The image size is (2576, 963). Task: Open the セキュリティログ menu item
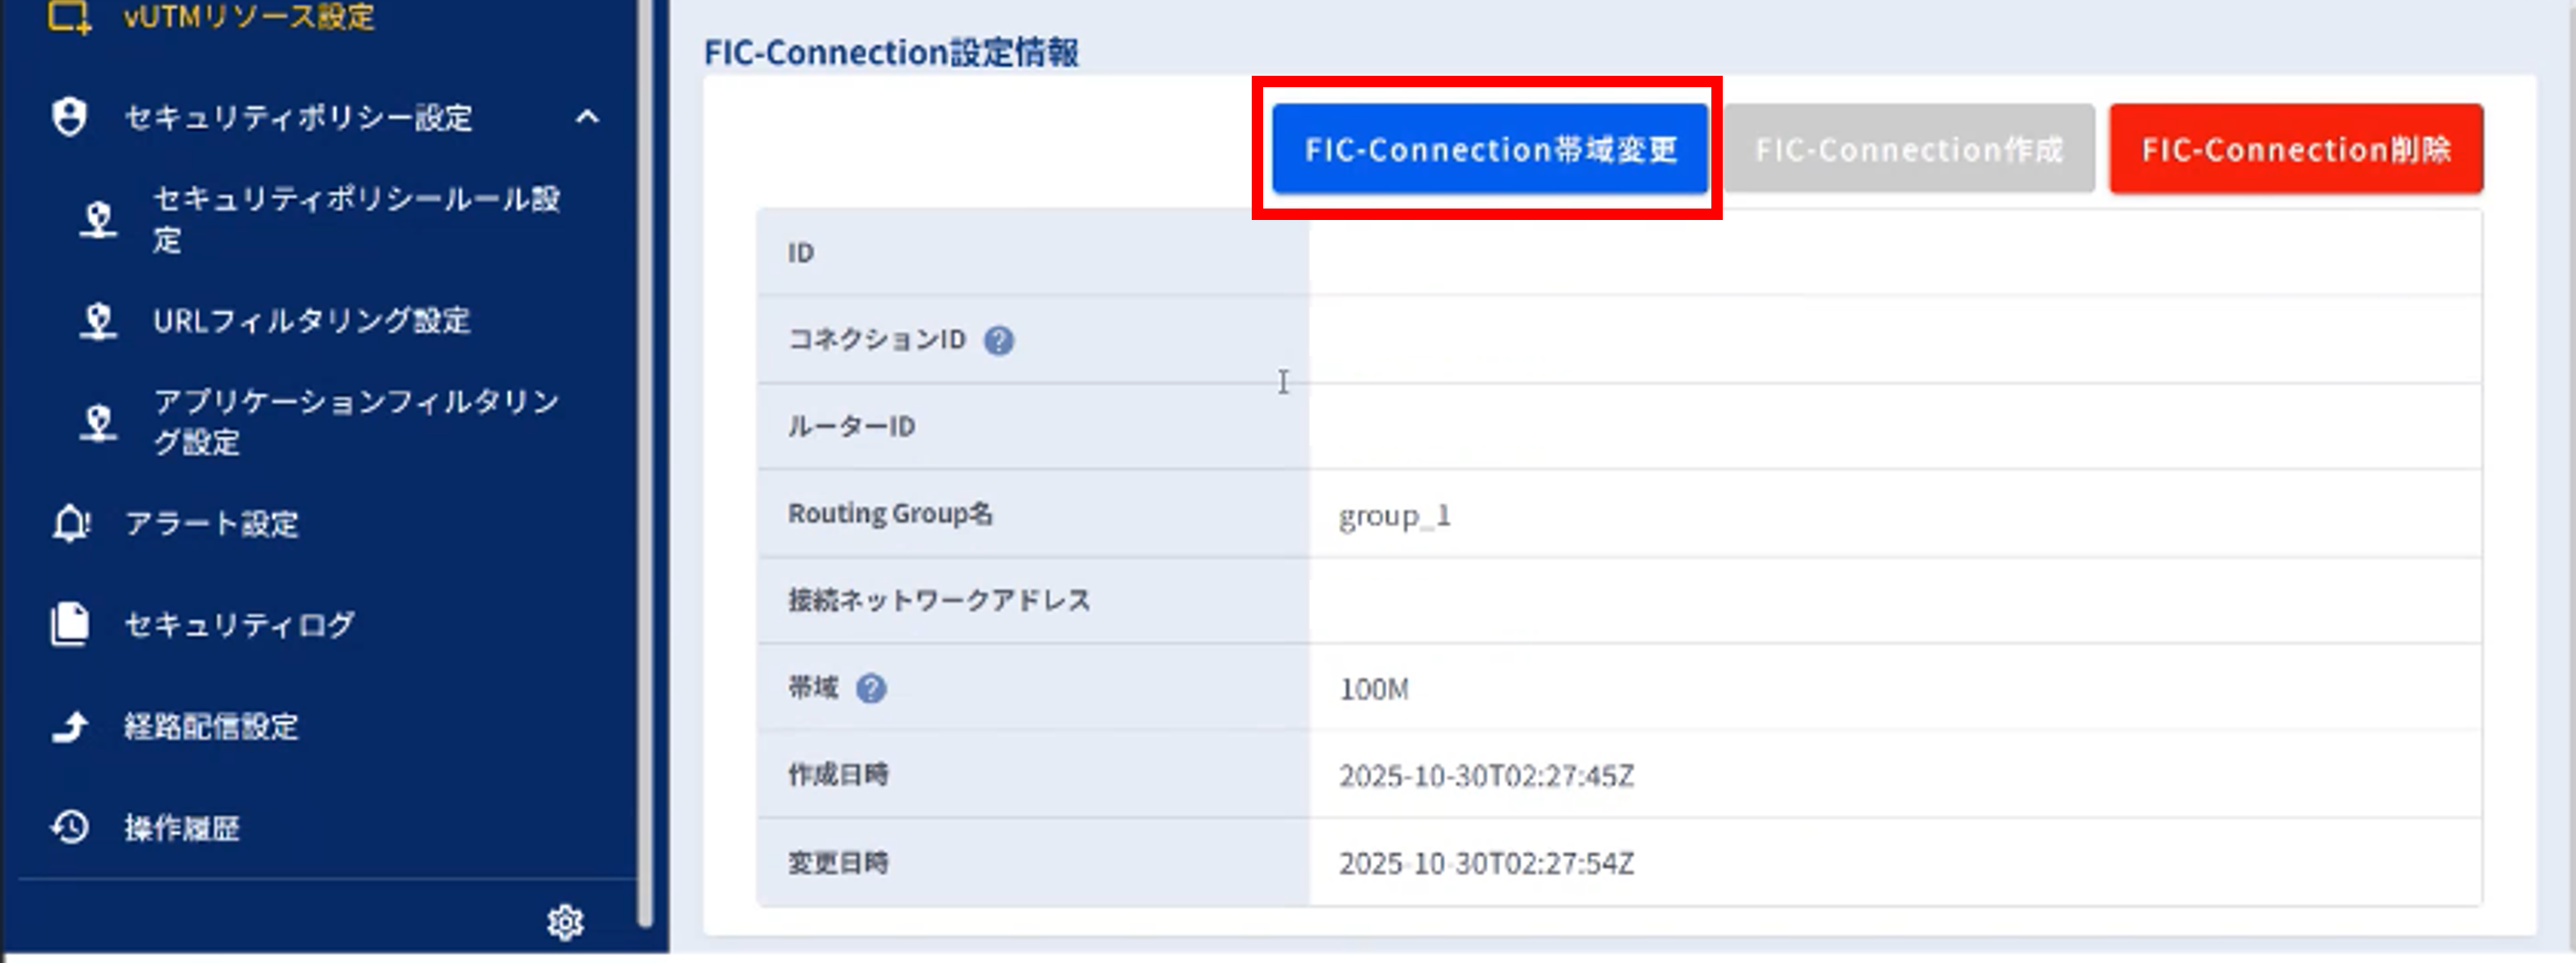[239, 624]
